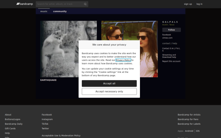
Task: Click the Bandcamp logo
Action: 25,4
